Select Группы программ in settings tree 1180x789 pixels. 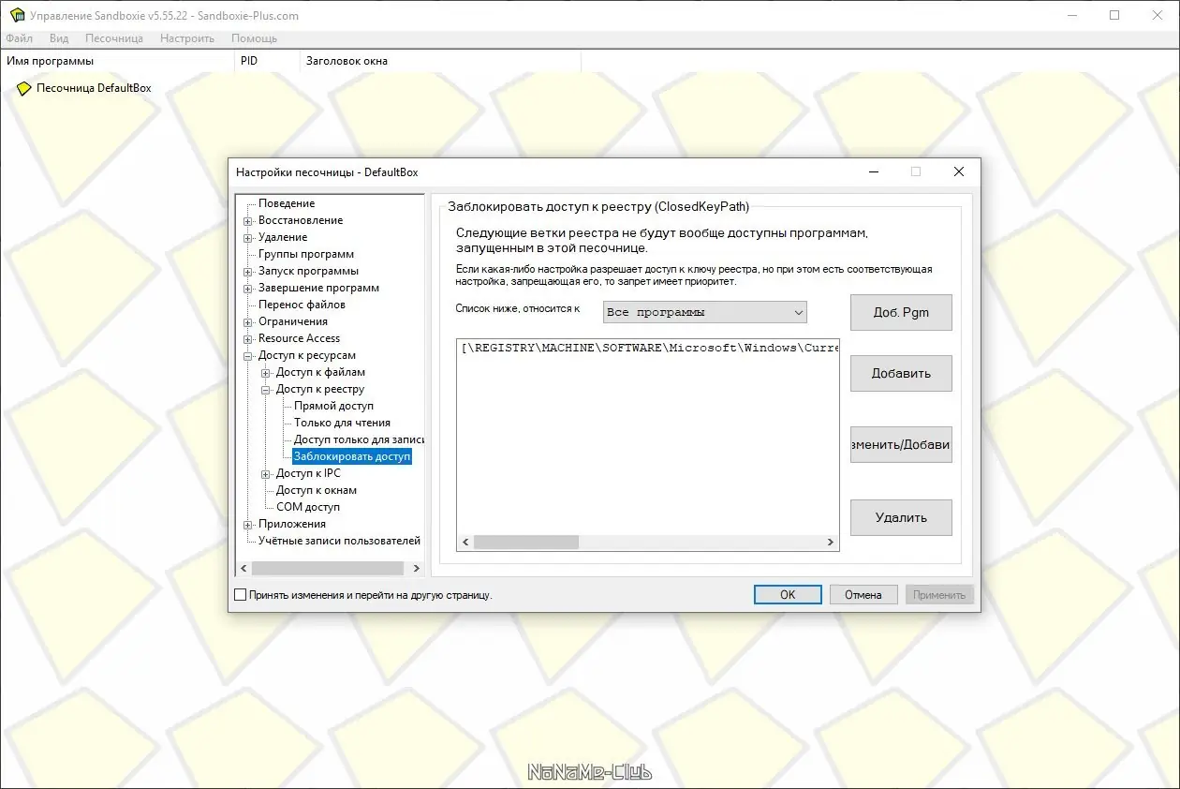[x=306, y=254]
